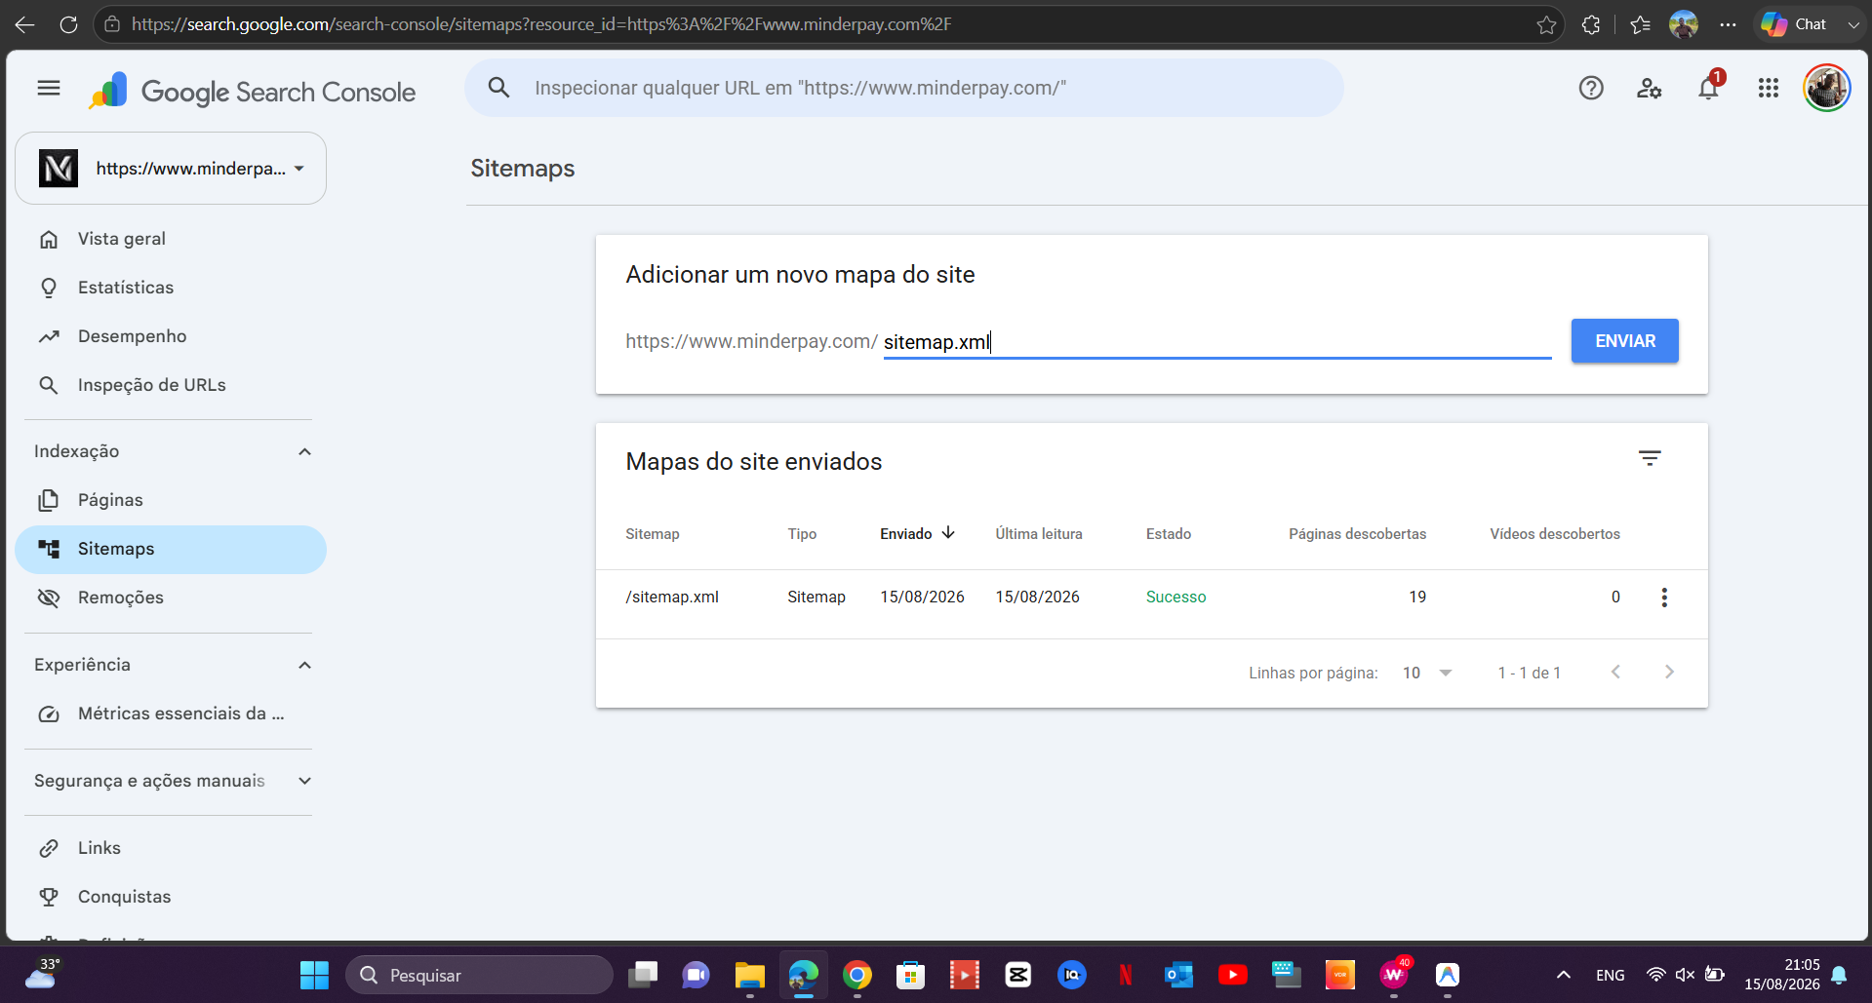The width and height of the screenshot is (1872, 1003).
Task: Open the browser favorites list icon
Action: 1640,24
